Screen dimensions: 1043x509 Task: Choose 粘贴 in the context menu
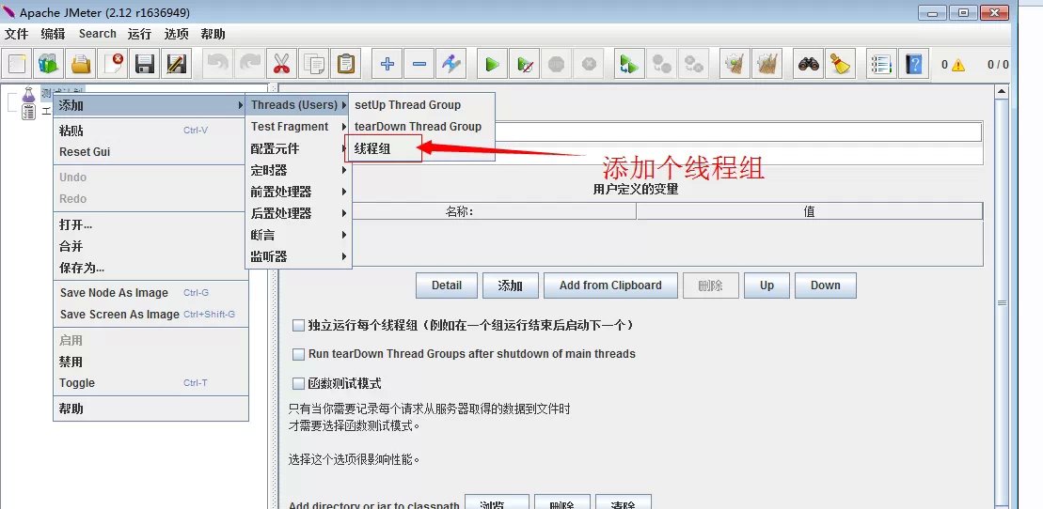(x=150, y=131)
